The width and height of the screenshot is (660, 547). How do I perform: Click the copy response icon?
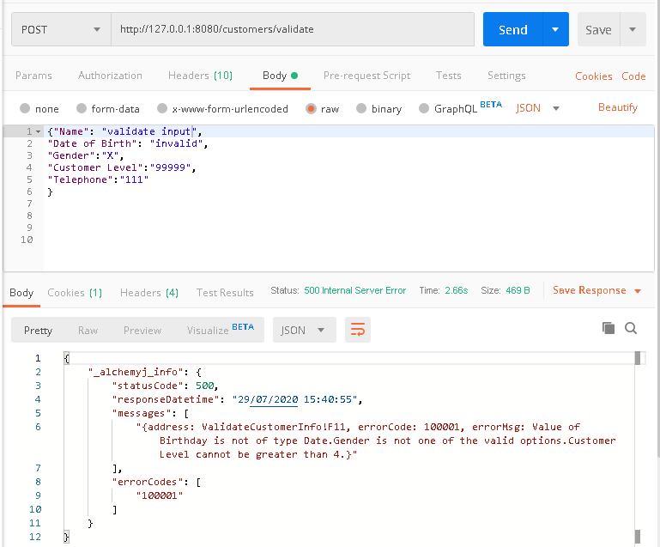pyautogui.click(x=609, y=328)
